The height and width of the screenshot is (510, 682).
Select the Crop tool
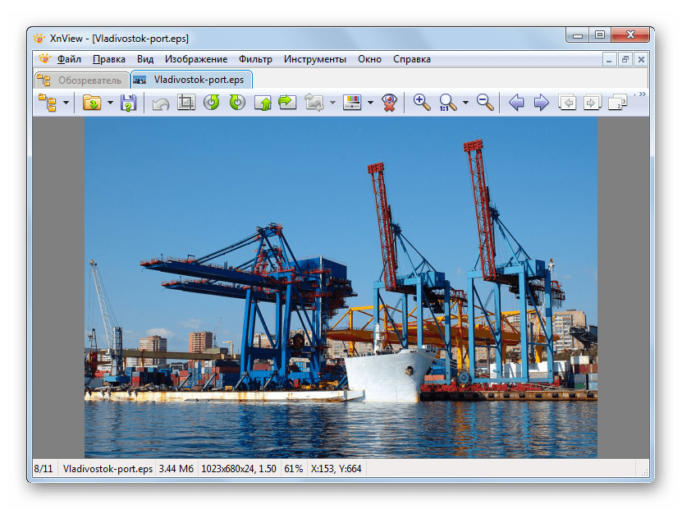186,103
